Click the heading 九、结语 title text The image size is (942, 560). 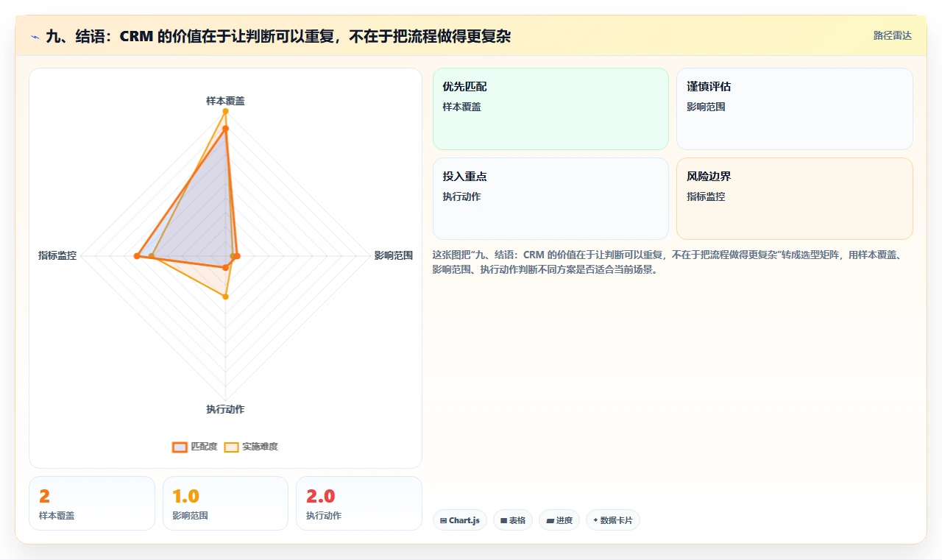[x=278, y=36]
